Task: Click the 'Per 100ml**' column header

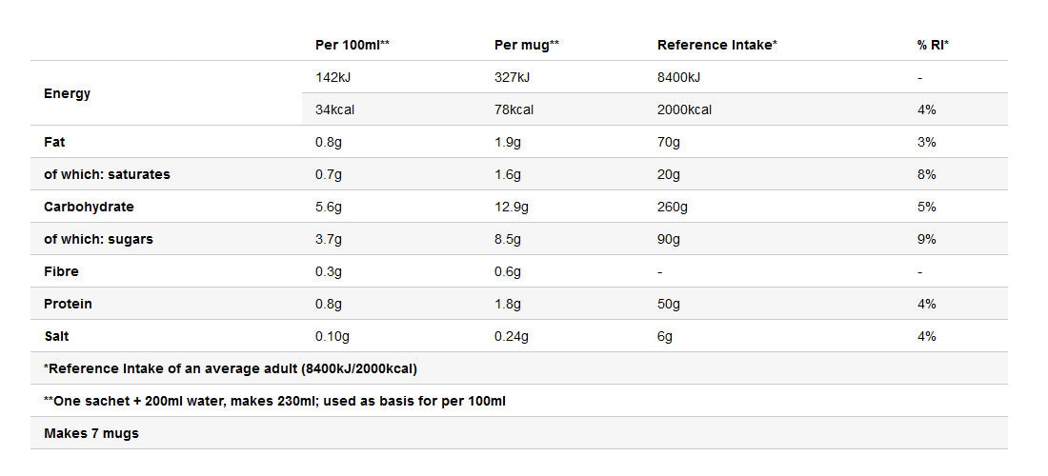Action: tap(353, 45)
